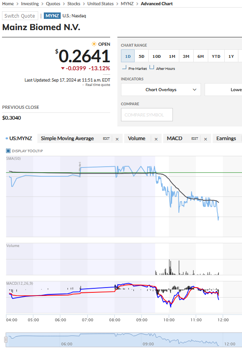Screen dimensions: 242x349
Task: Click the red down-arrow change icon
Action: [x=63, y=68]
